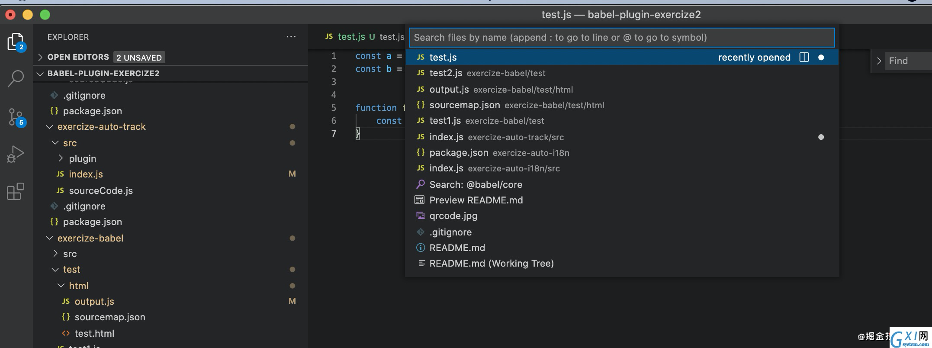Collapse the src folder under exercize-auto-track

pyautogui.click(x=55, y=143)
